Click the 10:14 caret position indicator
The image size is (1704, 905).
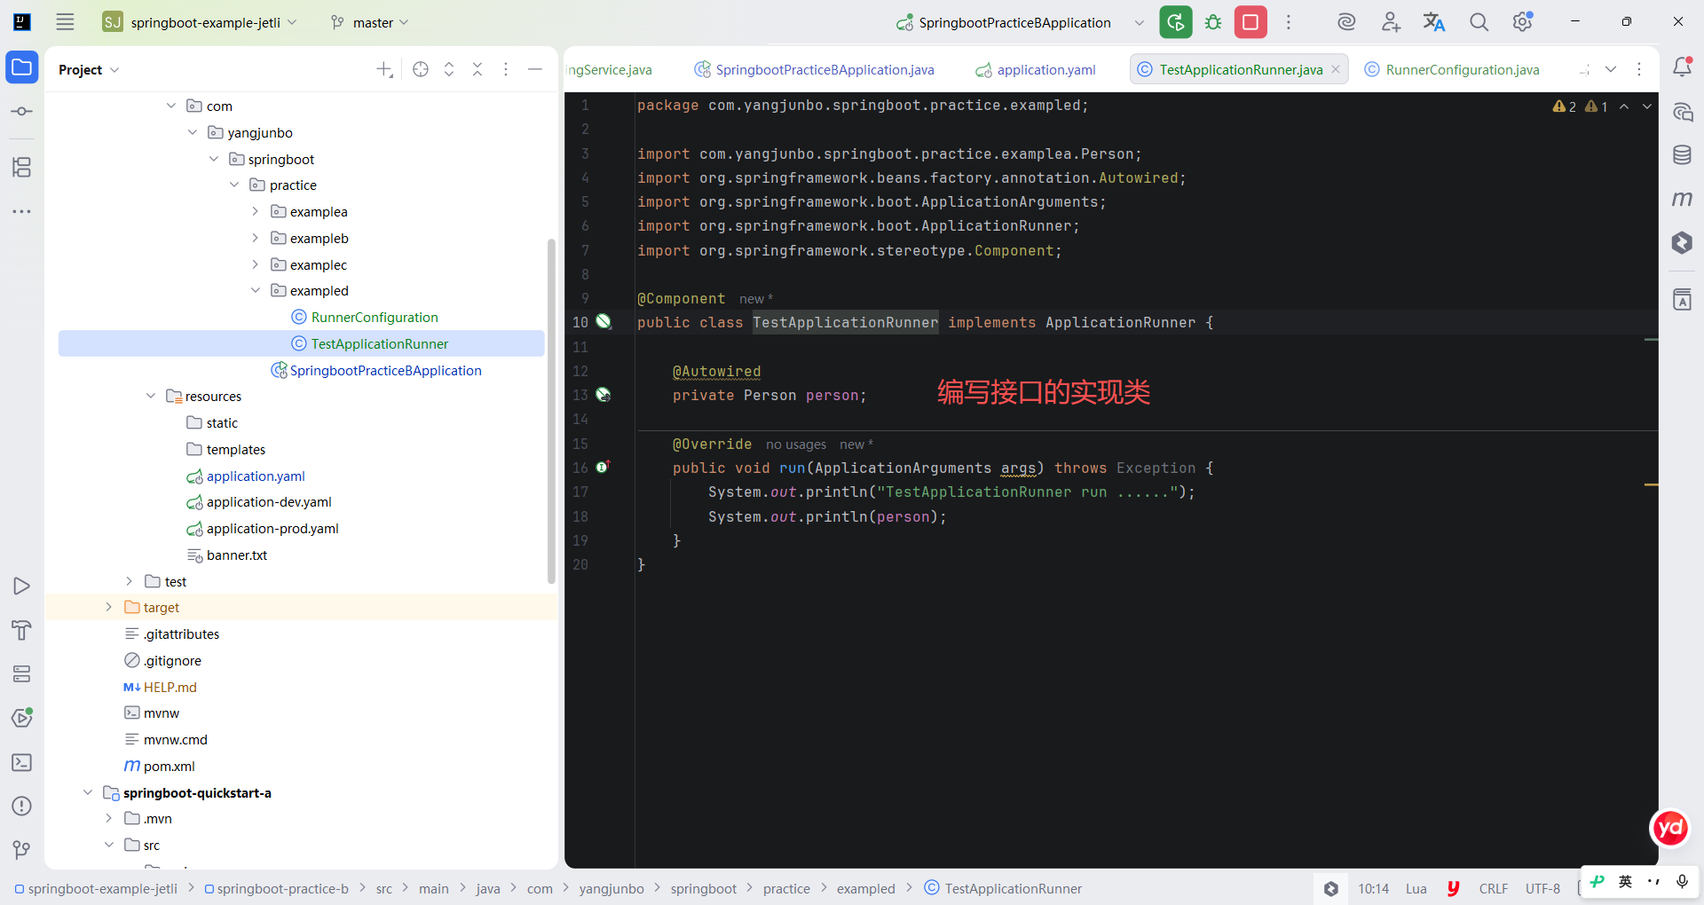click(1373, 888)
